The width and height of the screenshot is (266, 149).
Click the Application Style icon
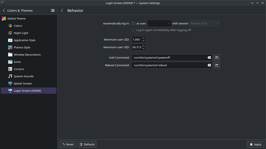point(10,40)
